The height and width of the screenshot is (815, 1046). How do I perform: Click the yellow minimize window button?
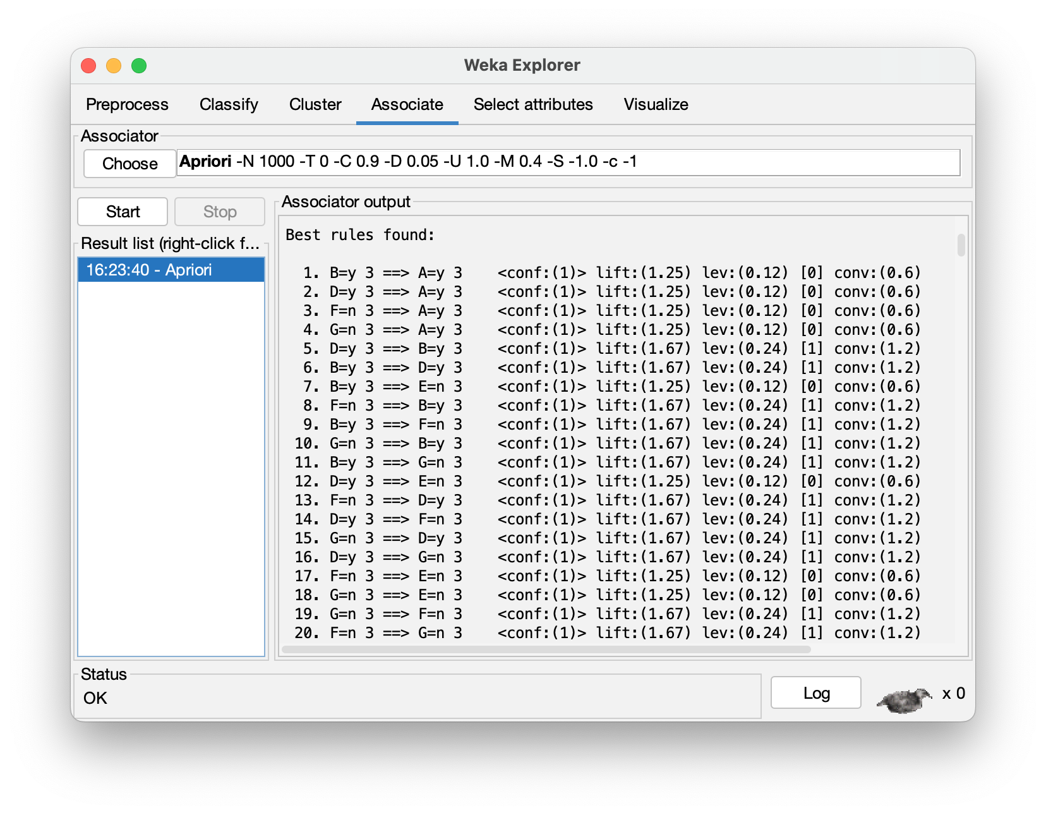pos(114,66)
